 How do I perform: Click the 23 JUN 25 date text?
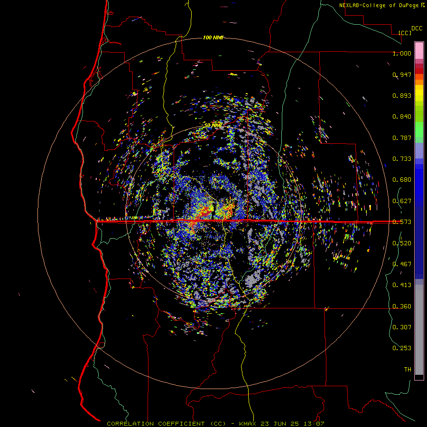coord(279,424)
